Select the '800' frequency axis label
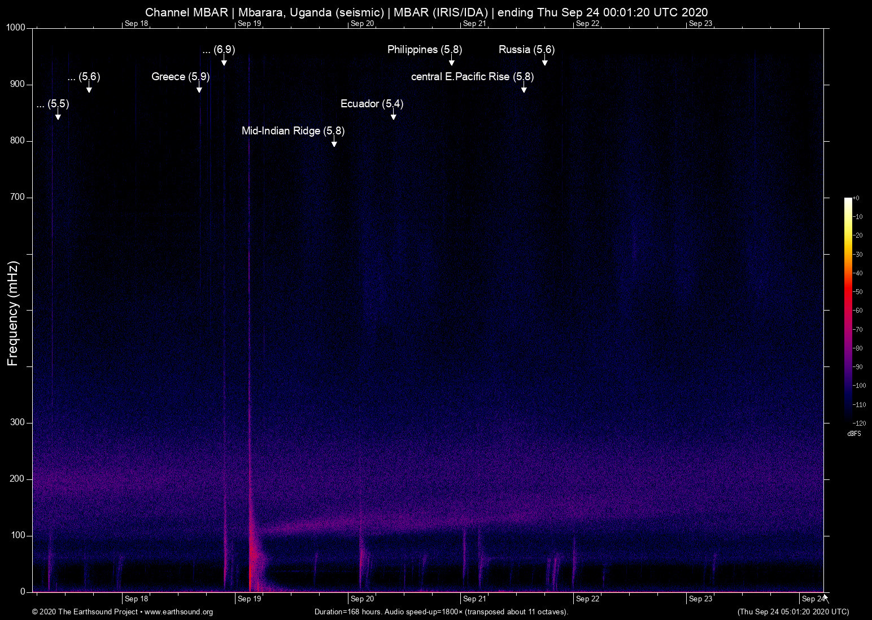This screenshot has width=872, height=620. (19, 141)
